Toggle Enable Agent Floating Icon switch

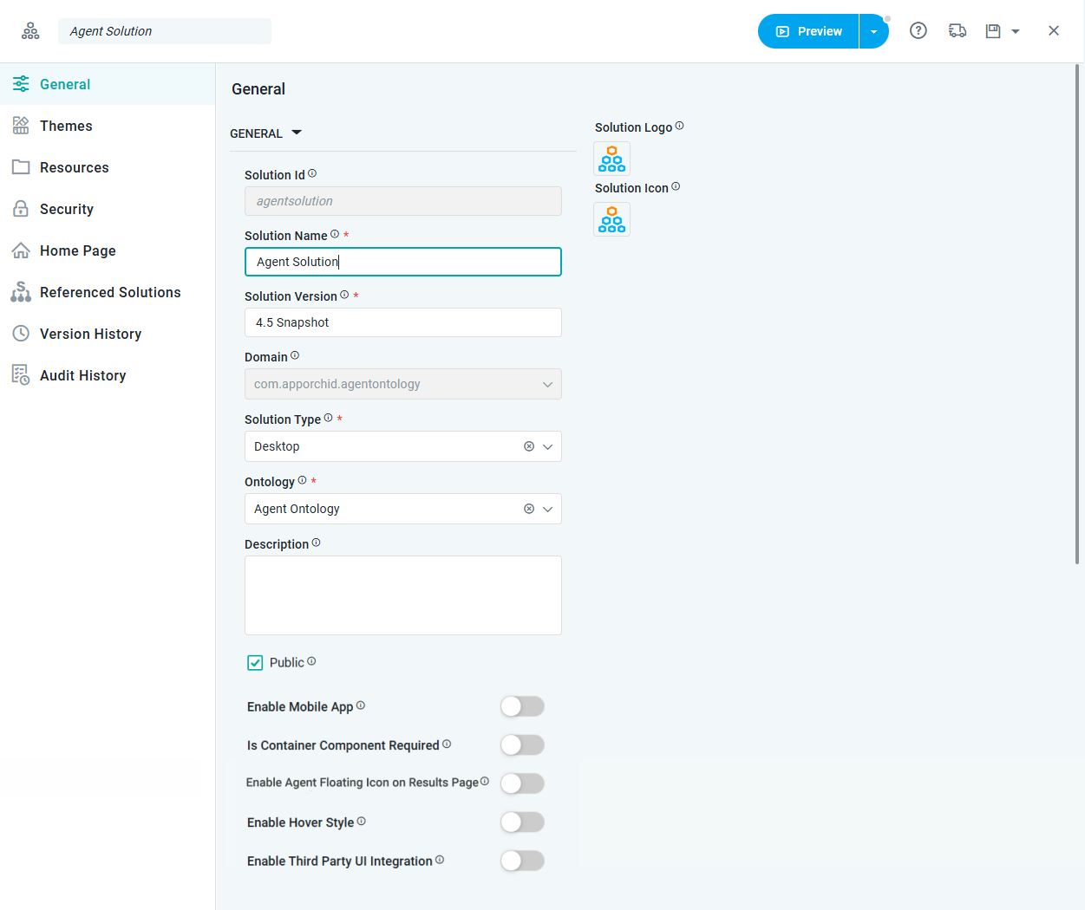(x=522, y=783)
